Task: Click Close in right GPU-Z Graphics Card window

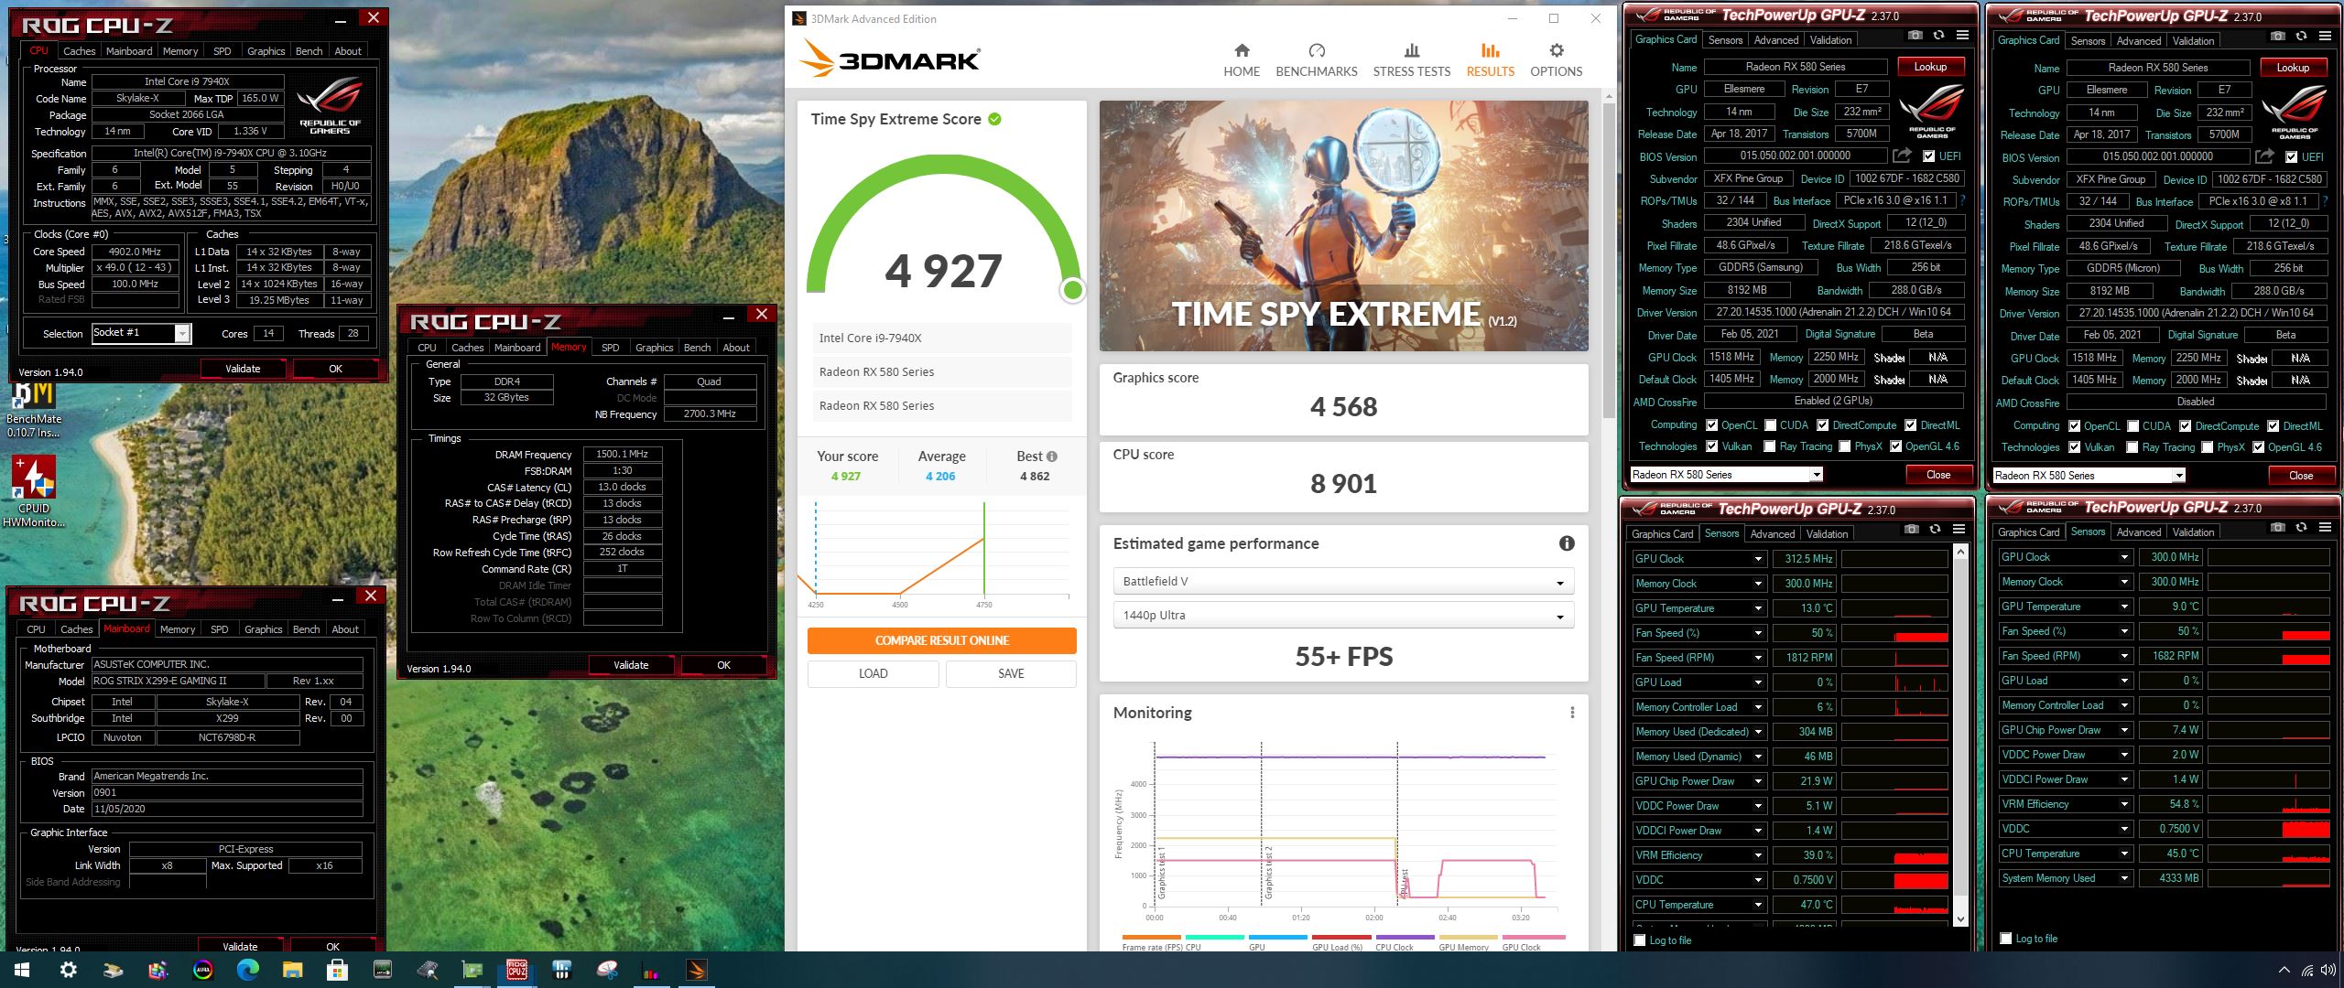Action: coord(2300,476)
